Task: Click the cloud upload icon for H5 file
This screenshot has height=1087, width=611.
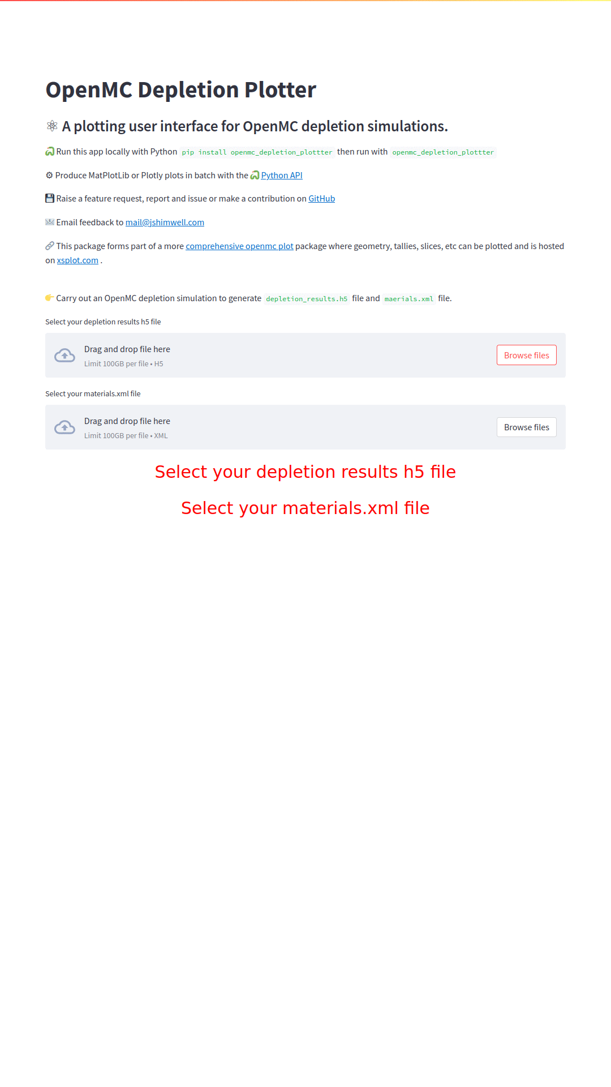Action: coord(64,356)
